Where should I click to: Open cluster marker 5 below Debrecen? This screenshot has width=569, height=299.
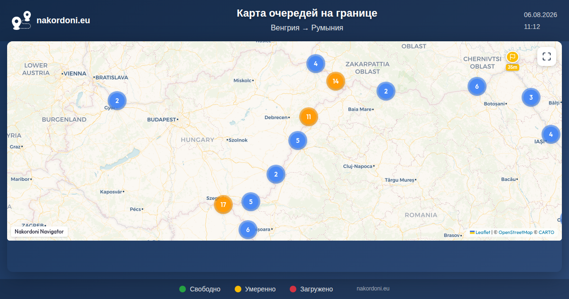(298, 140)
